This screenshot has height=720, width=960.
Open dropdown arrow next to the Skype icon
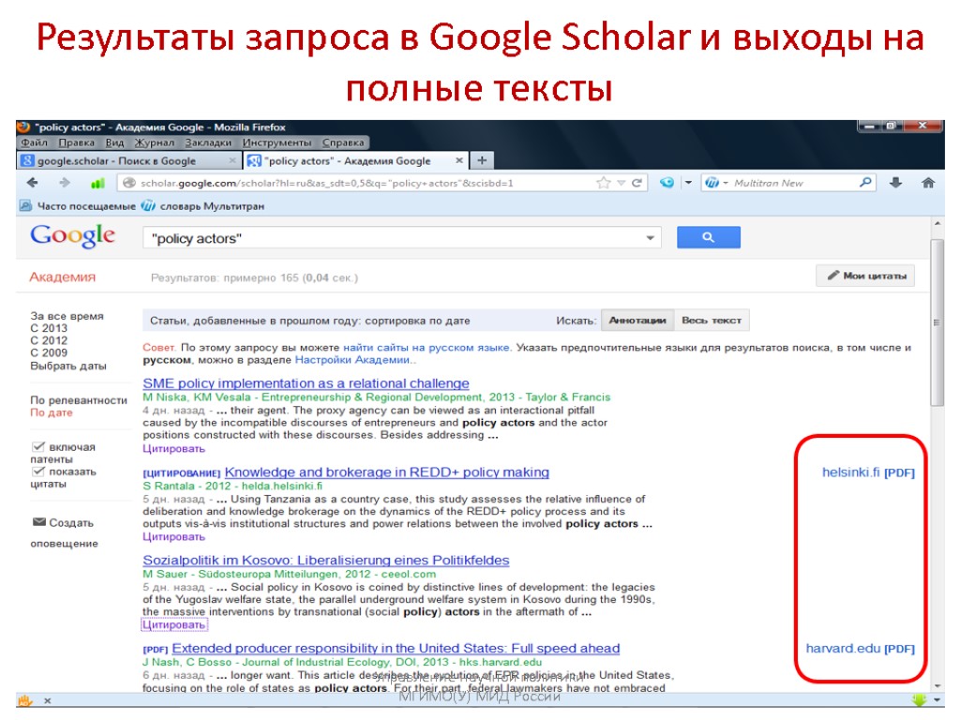click(x=688, y=183)
